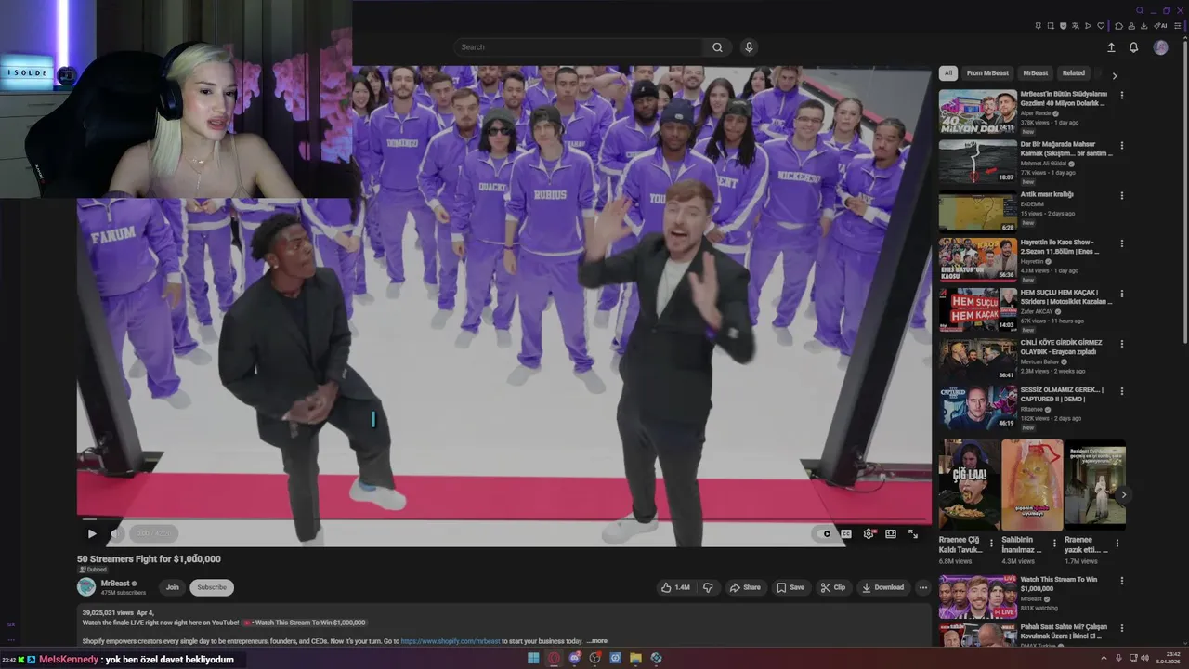Viewport: 1189px width, 669px height.
Task: Open options menu for the Dar Bir Mağarada video
Action: point(1121,146)
